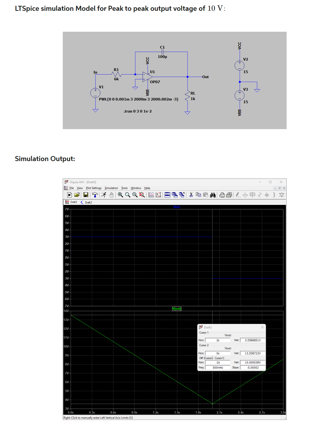Switch to the Draft2 schematic tab
Viewport: 313px width, 438px height.
click(x=86, y=202)
